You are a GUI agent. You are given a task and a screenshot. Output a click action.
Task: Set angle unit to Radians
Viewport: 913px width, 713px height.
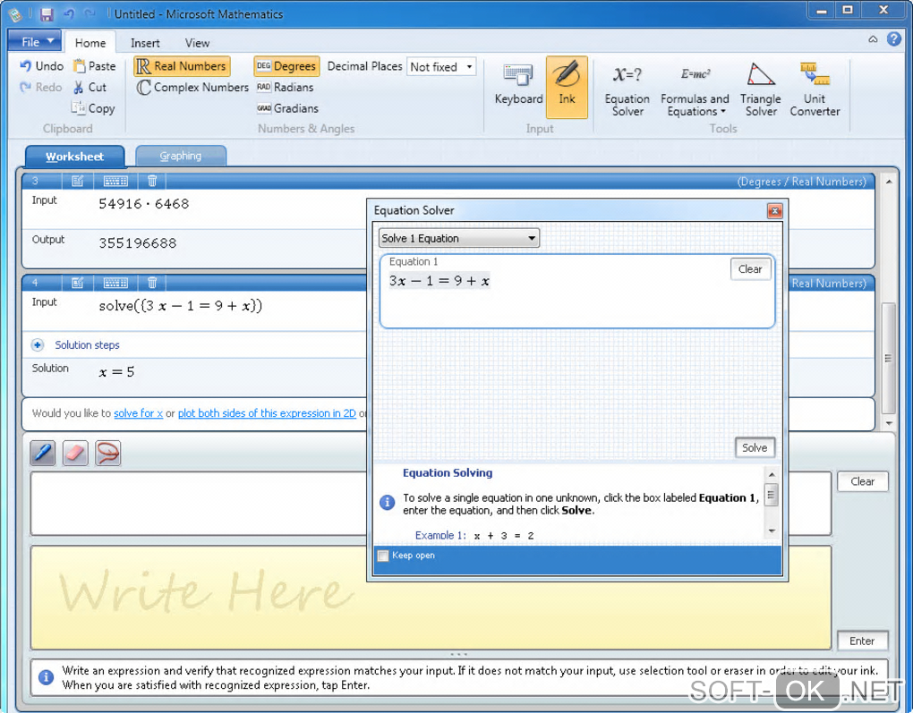[x=286, y=88]
